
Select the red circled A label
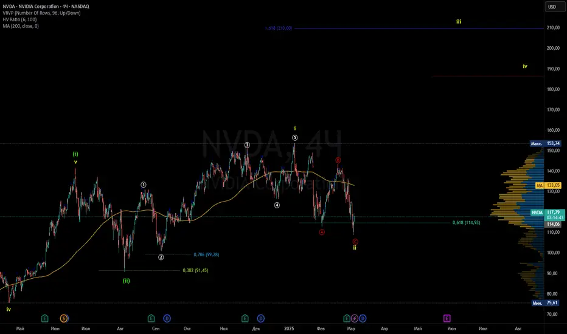(322, 232)
